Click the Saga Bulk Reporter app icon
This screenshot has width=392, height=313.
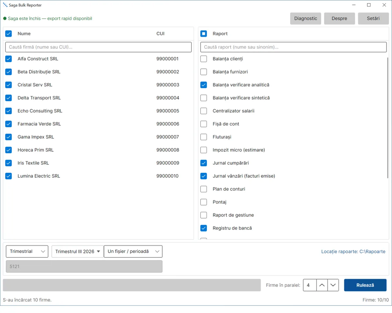click(5, 5)
